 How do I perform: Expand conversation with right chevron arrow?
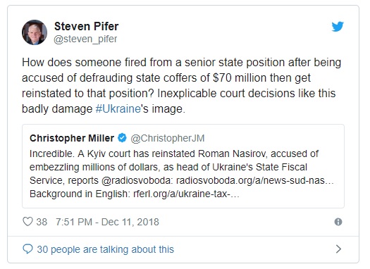pos(338,249)
